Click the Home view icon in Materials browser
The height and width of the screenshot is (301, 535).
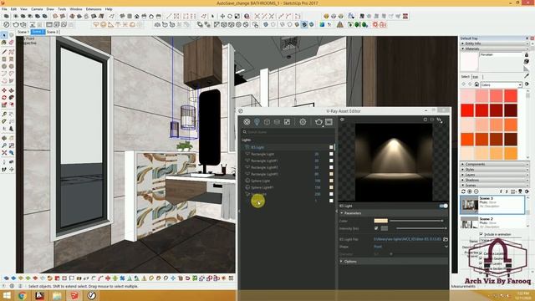tap(476, 84)
